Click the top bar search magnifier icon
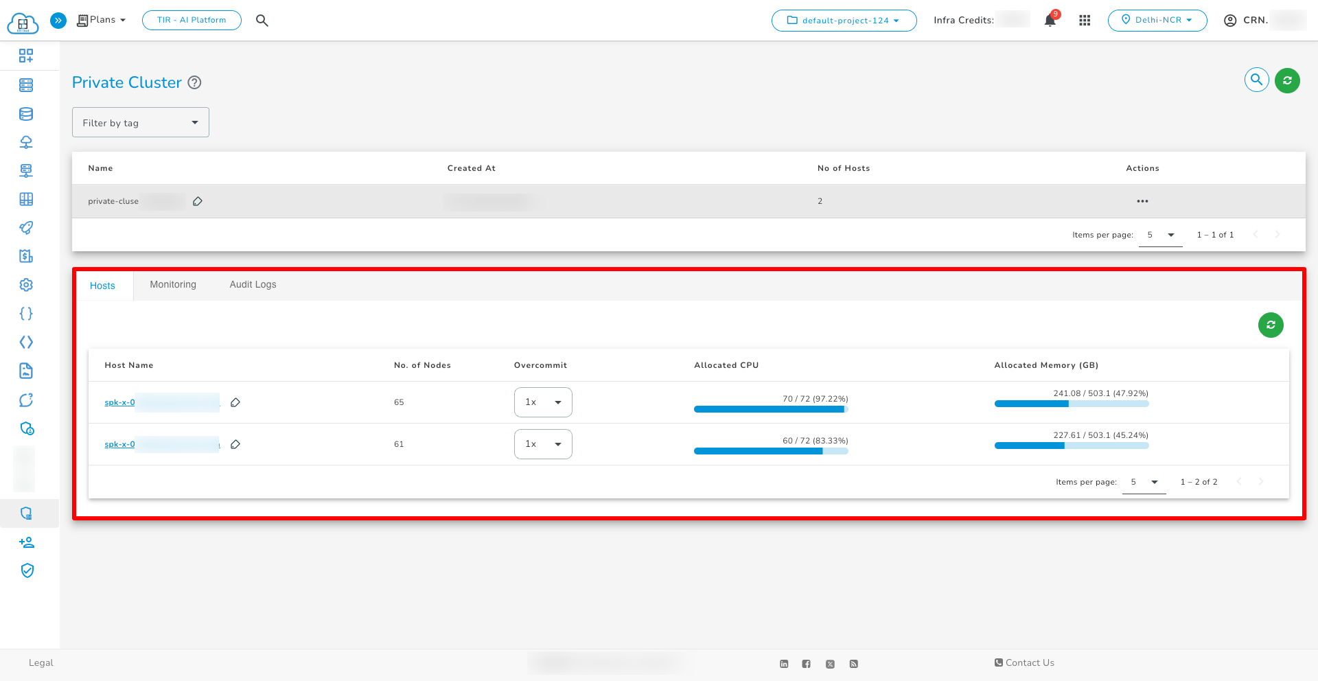This screenshot has height=681, width=1318. (x=262, y=21)
